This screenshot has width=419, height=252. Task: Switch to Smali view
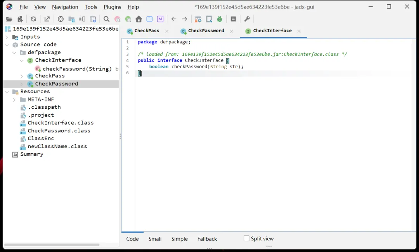155,239
